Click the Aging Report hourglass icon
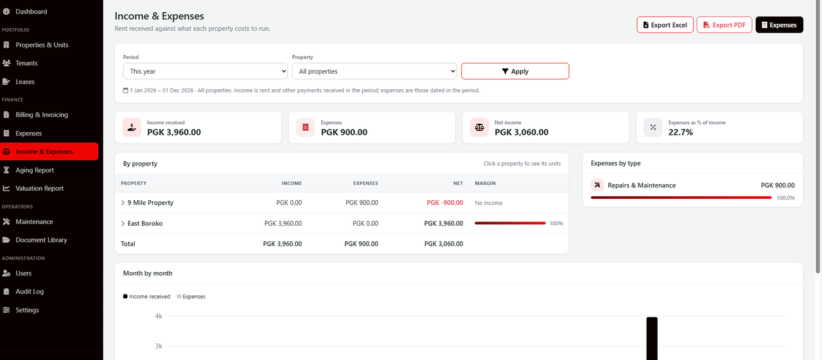 6,170
